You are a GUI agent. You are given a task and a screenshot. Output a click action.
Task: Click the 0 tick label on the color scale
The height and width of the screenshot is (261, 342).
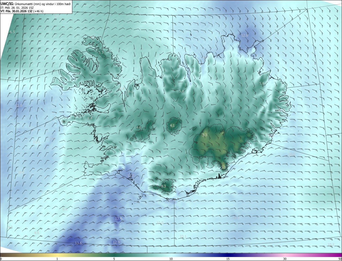point(1,259)
